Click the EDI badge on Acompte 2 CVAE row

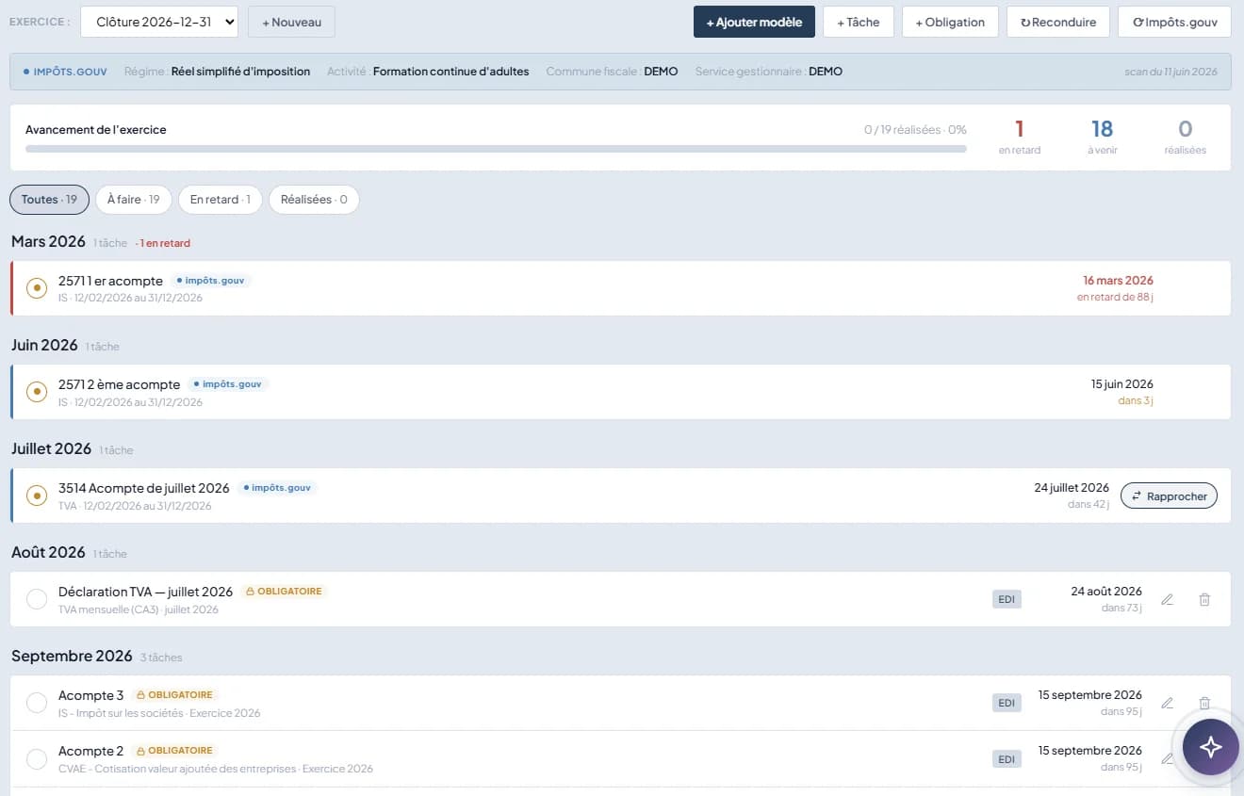tap(1007, 759)
